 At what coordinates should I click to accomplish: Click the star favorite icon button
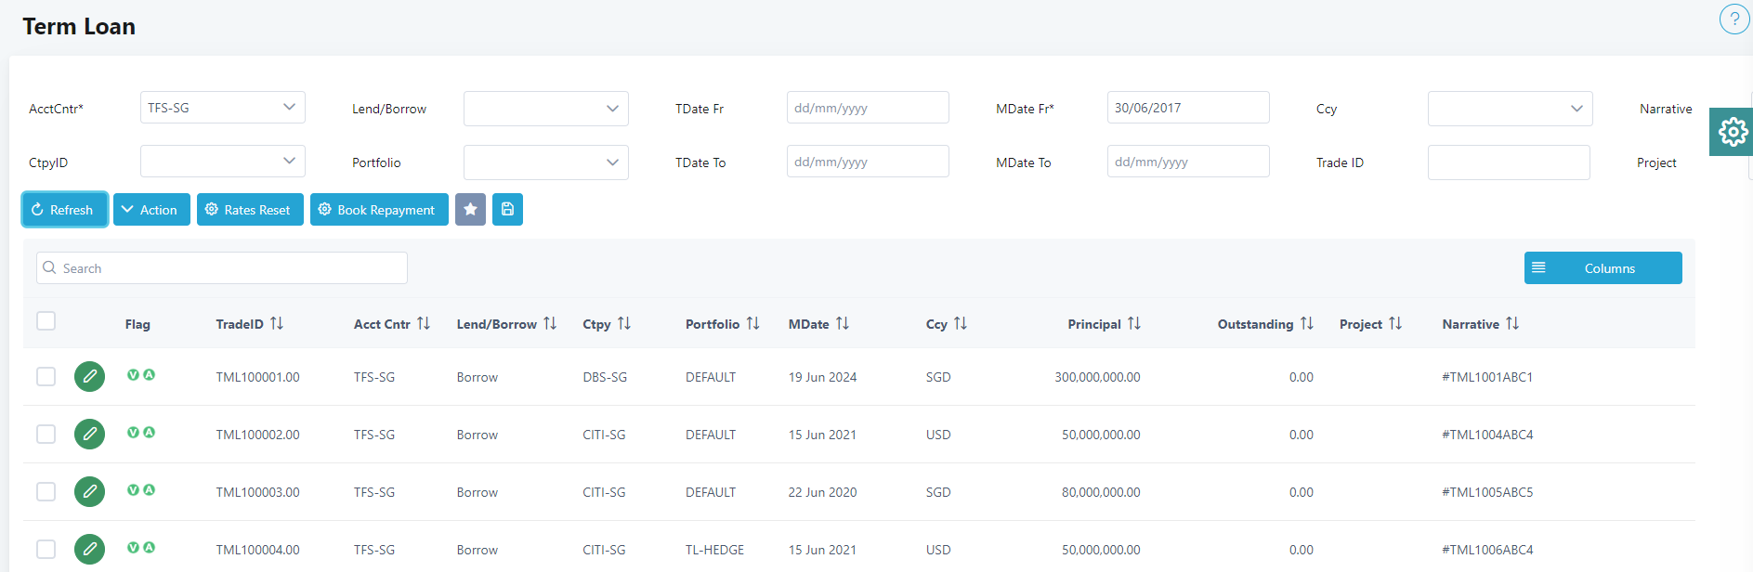470,210
